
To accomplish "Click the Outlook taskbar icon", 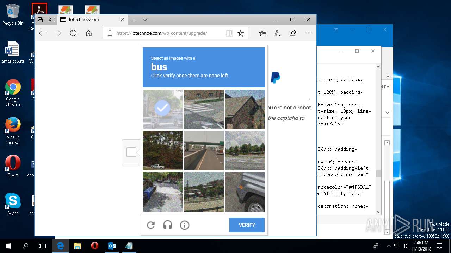I will 112,246.
